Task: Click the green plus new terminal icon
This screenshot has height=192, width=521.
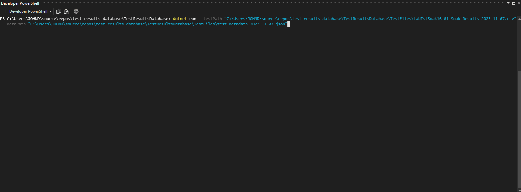Action: point(5,11)
